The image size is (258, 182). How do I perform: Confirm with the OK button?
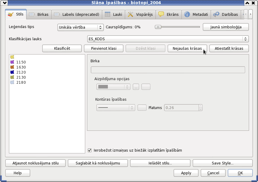(240, 173)
